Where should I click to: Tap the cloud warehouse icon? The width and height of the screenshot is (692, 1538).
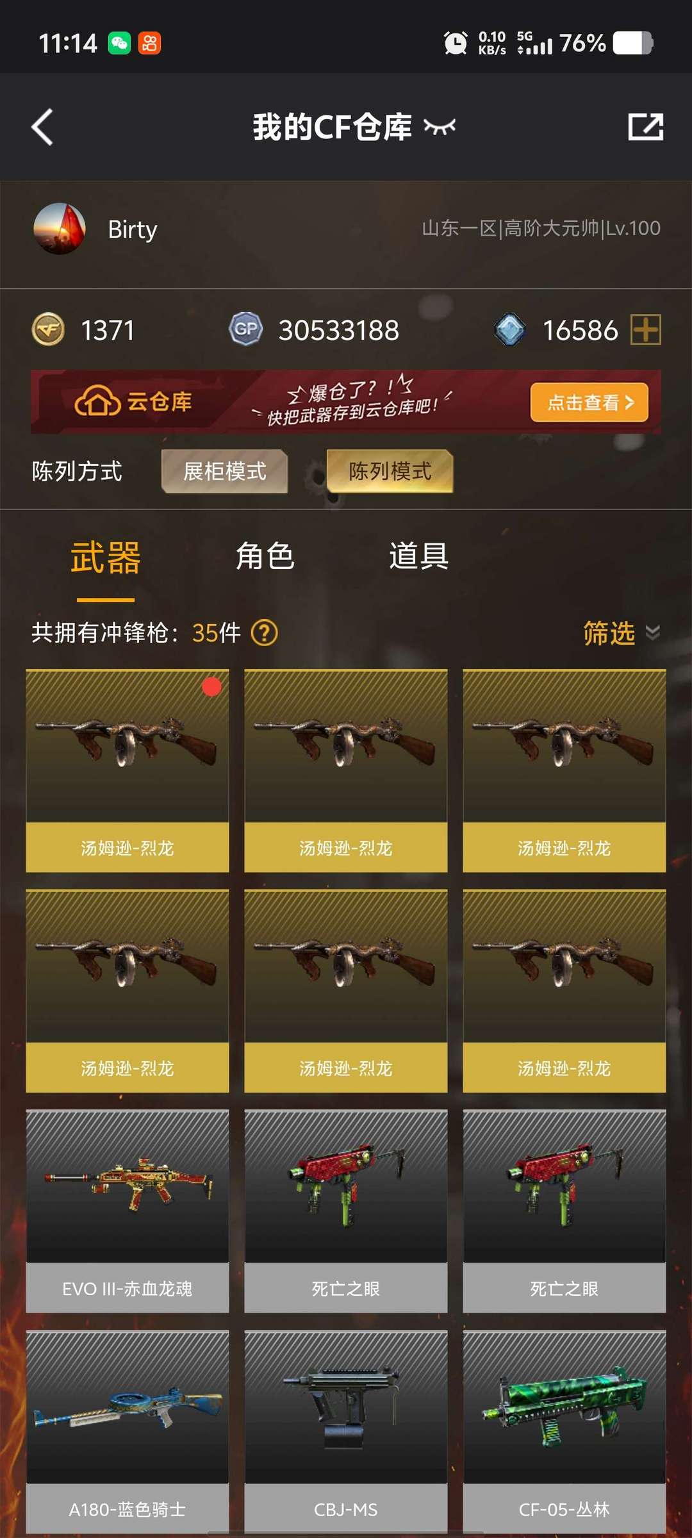pyautogui.click(x=97, y=402)
